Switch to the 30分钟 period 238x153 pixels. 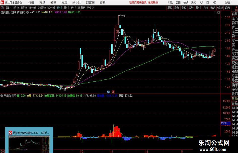42,8
